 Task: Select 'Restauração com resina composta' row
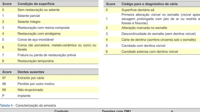point(49,28)
